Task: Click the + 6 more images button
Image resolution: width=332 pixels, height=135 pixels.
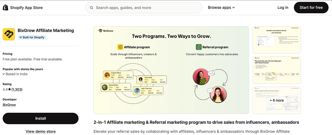Action: click(277, 100)
